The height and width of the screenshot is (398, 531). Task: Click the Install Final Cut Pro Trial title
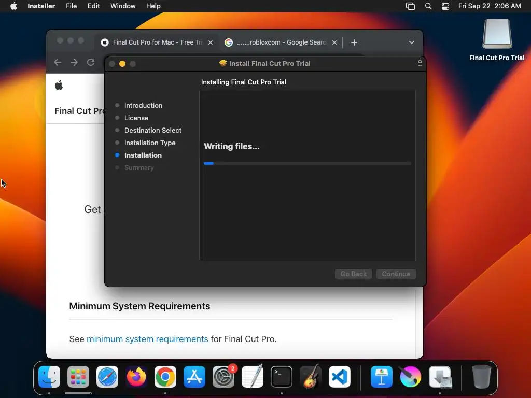[270, 63]
